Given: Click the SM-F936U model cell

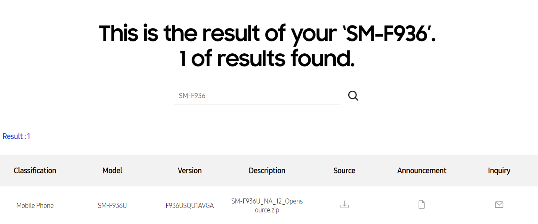Looking at the screenshot, I should (x=112, y=206).
